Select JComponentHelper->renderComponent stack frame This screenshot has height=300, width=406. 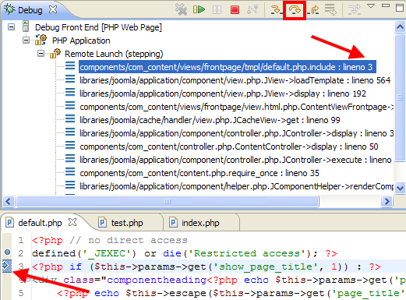coord(236,186)
